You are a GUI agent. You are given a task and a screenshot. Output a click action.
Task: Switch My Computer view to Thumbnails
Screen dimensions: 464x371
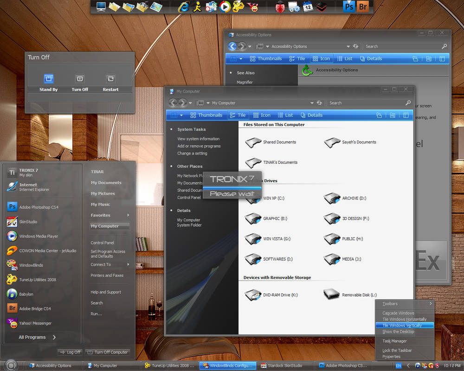coord(206,115)
